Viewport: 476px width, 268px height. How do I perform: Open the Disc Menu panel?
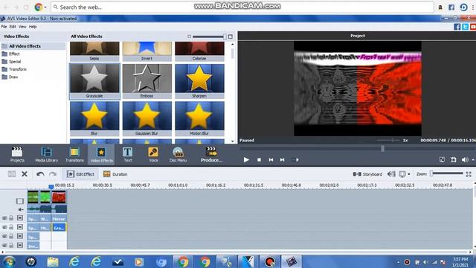[178, 155]
